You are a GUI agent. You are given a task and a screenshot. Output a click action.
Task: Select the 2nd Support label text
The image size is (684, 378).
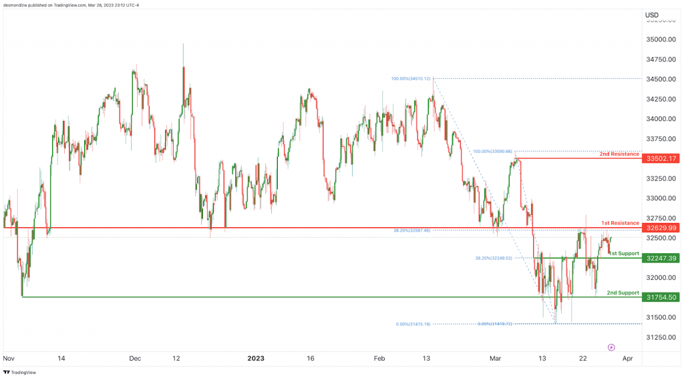[623, 293]
